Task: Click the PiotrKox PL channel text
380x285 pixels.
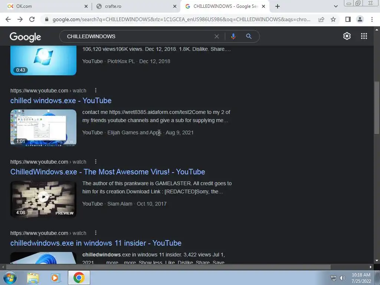Action: (121, 61)
